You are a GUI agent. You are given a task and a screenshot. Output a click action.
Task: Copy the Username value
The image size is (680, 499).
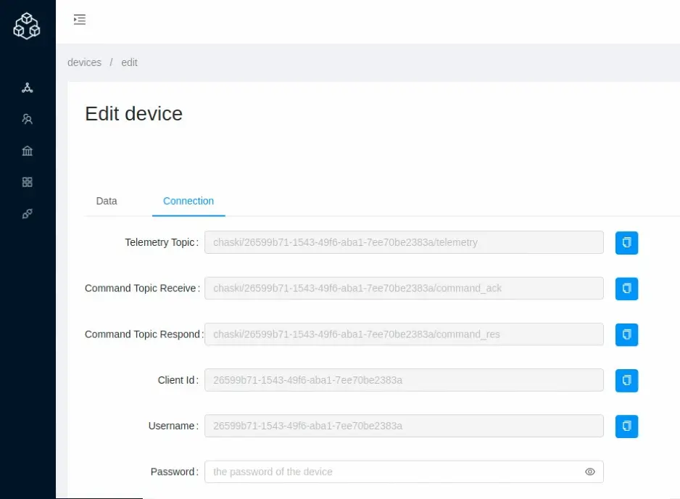[626, 426]
